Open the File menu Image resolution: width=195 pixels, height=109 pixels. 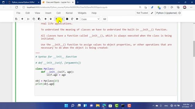tap(18, 13)
